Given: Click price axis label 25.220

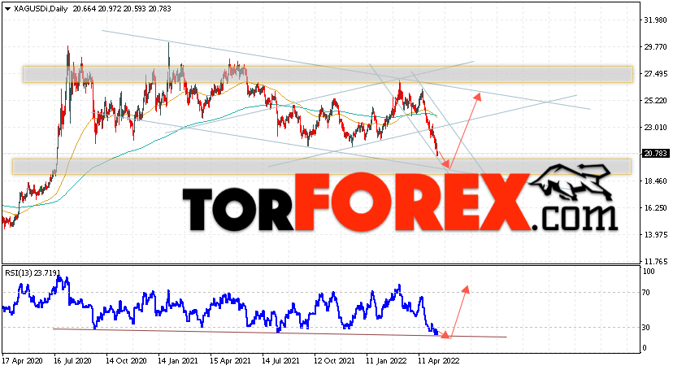Looking at the screenshot, I should (x=655, y=101).
